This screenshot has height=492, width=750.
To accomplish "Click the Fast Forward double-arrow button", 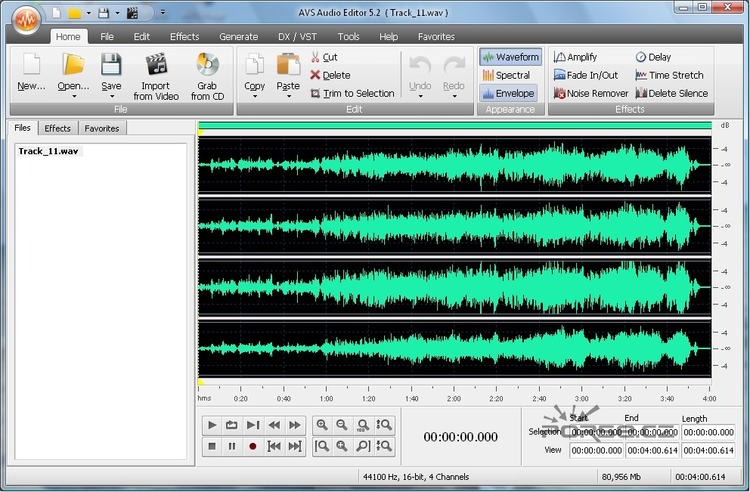I will coord(295,425).
